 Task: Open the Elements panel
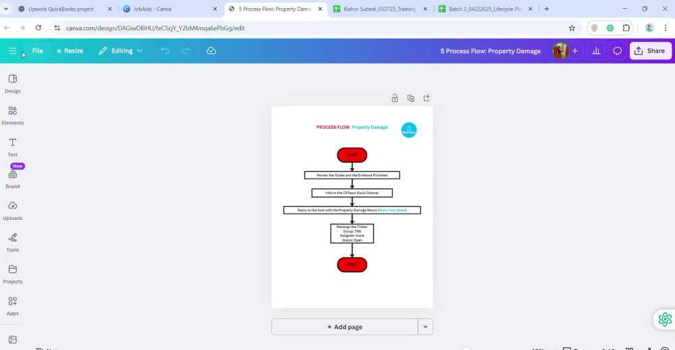[x=12, y=116]
